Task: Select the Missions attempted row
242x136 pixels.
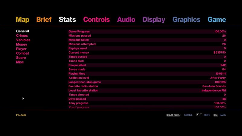Action: (147, 44)
